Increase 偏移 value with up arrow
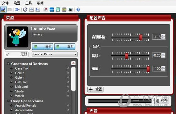 pos(163,54)
